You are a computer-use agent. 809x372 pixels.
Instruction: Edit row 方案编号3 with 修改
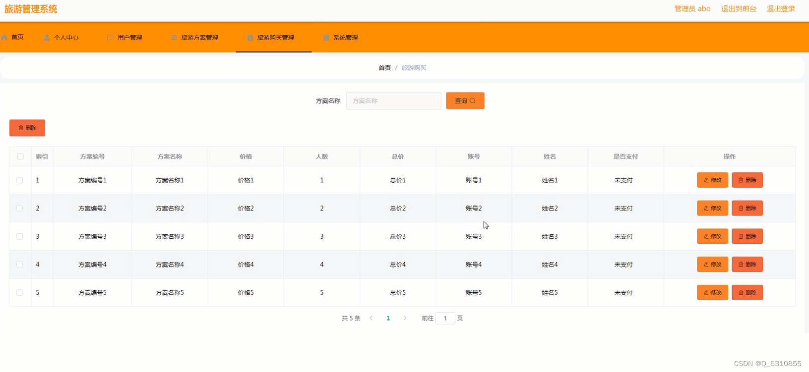712,236
